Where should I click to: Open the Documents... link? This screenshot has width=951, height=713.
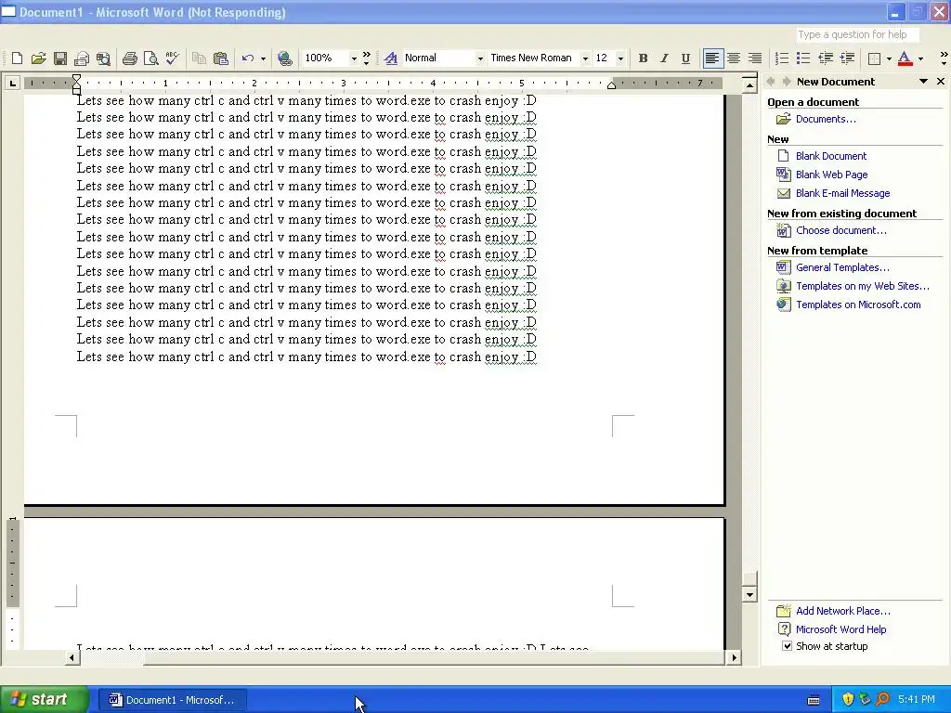coord(826,119)
